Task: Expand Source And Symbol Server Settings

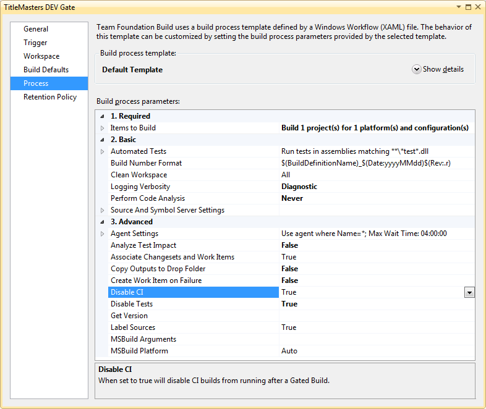Action: [x=102, y=210]
